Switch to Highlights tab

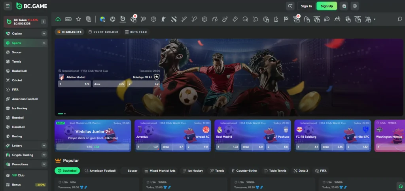(x=70, y=32)
